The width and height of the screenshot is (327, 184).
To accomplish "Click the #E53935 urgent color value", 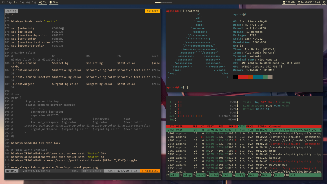I will click(x=58, y=46).
